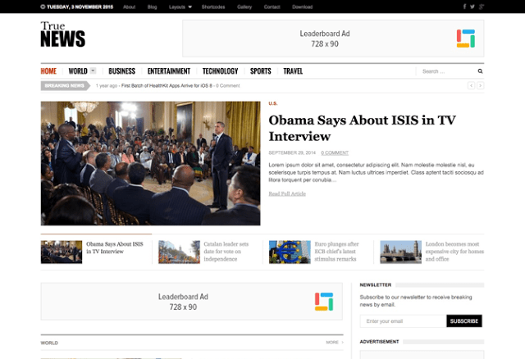
Task: Show previous breaking news item
Action: tap(471, 85)
